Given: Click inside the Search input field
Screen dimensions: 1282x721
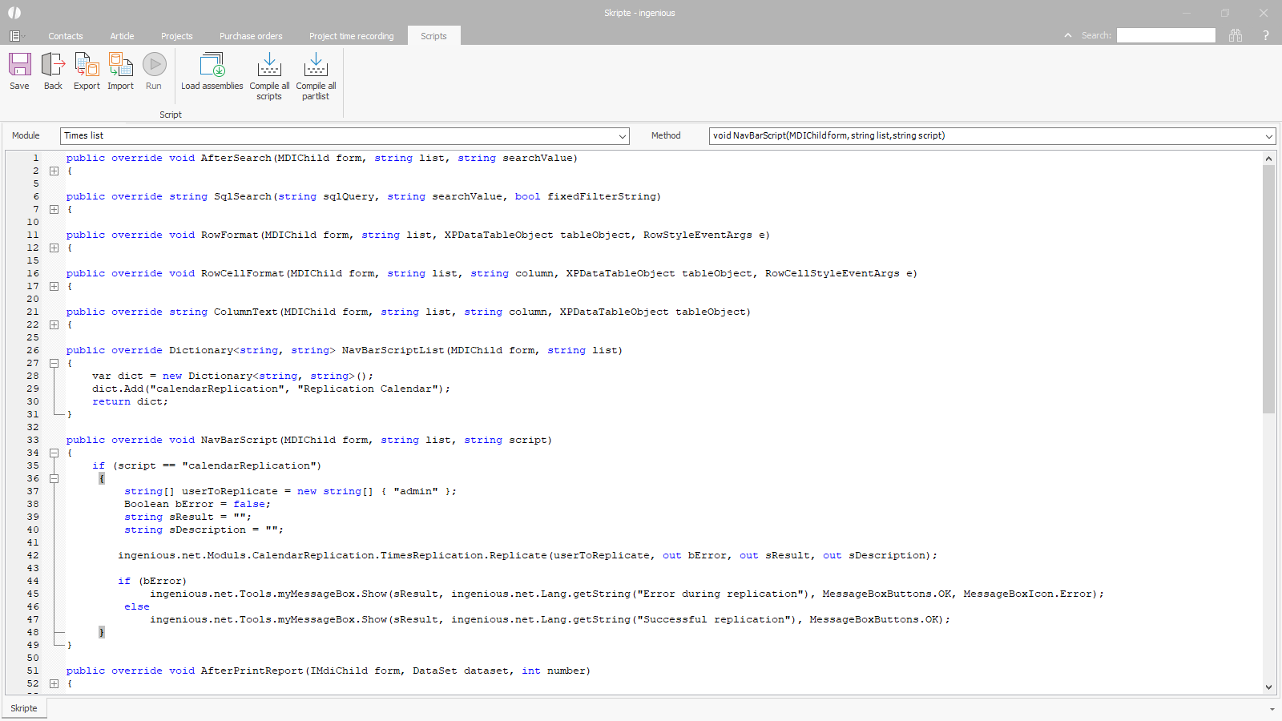Looking at the screenshot, I should coord(1166,35).
